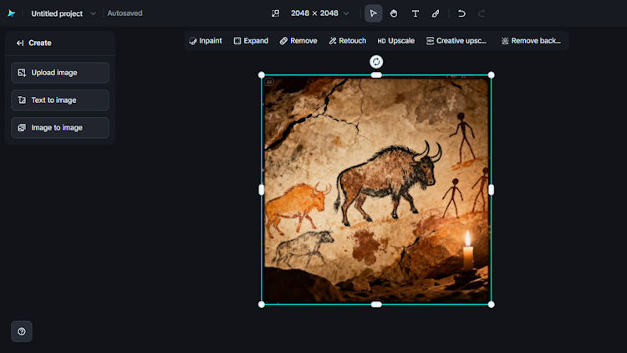Undo the last action

pos(461,13)
